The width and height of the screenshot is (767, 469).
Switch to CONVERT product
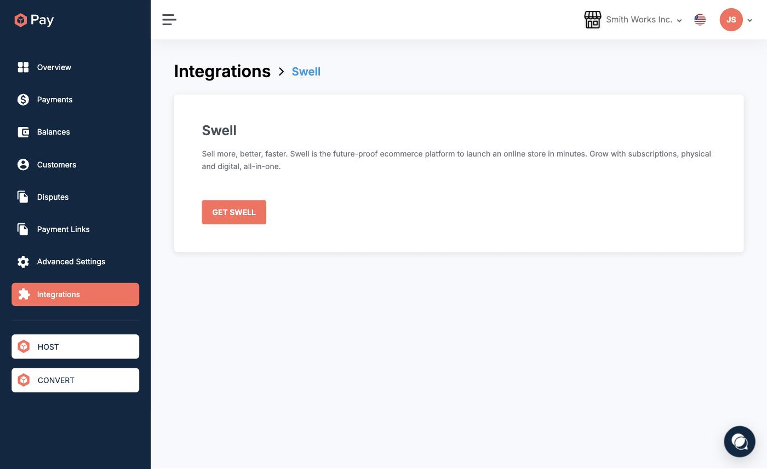[x=76, y=380]
